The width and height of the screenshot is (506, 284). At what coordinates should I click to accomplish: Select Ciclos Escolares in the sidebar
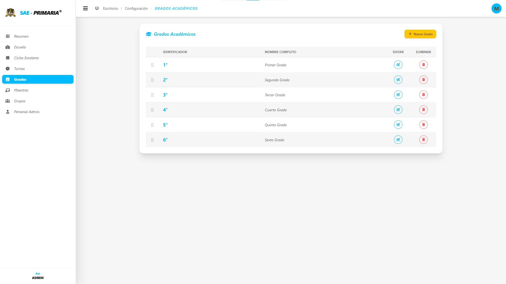click(26, 58)
